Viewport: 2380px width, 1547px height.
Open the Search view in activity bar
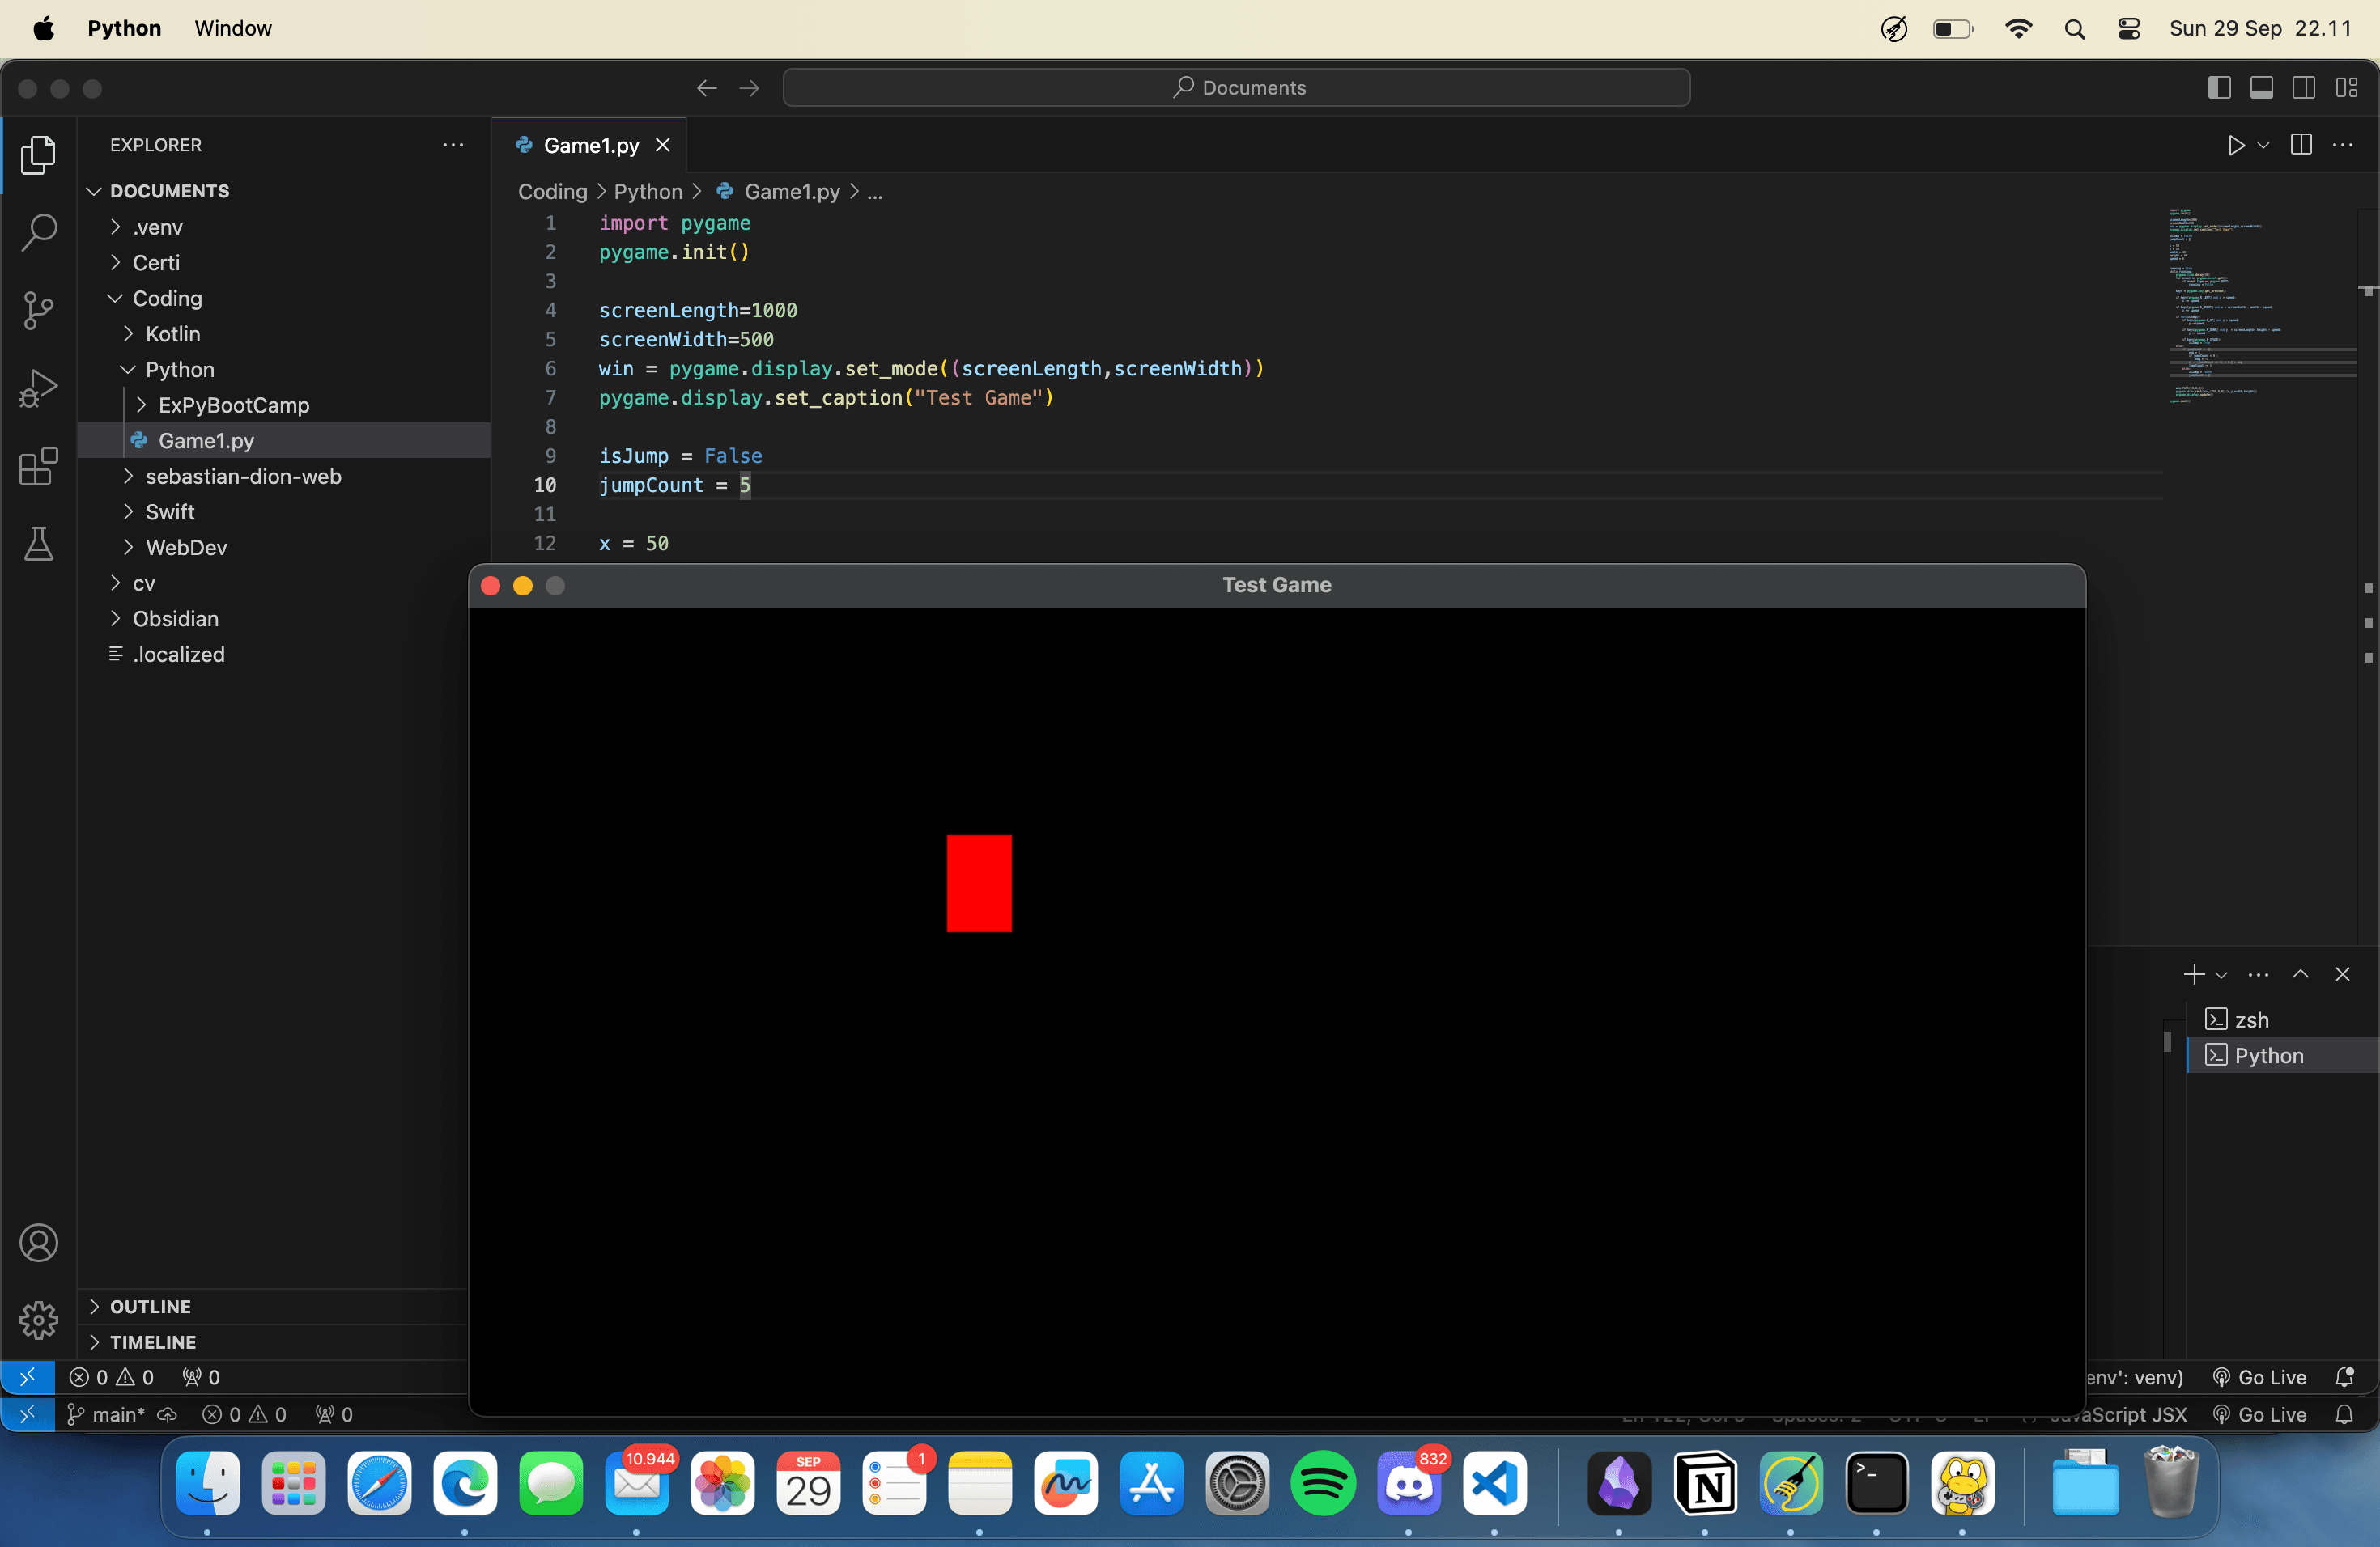click(x=38, y=232)
